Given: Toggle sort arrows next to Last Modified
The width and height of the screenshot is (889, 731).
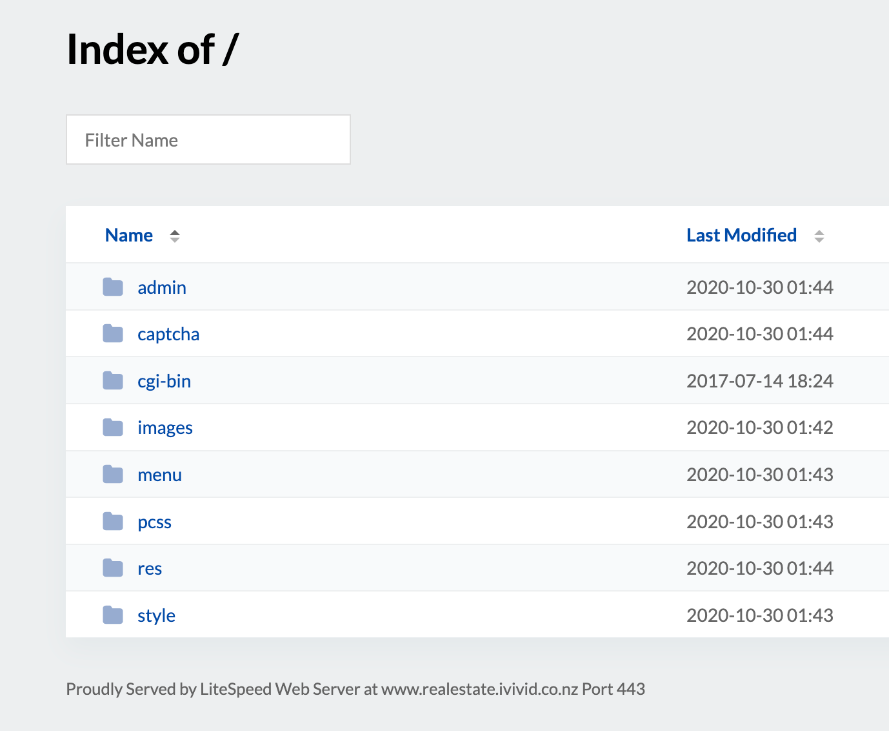Looking at the screenshot, I should 819,236.
